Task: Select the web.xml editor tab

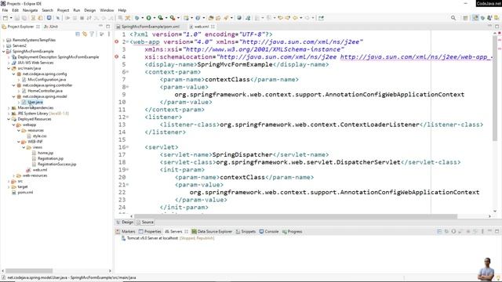Action: [202, 27]
